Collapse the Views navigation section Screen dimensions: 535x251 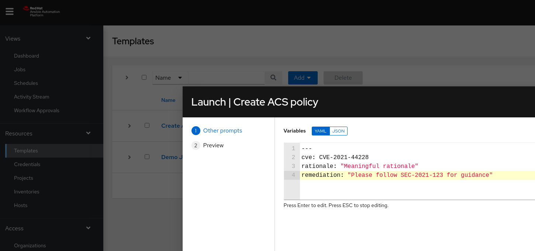point(88,38)
